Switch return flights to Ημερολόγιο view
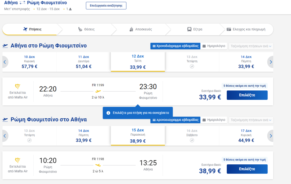Screen dimensions: 291x184 tap(214, 120)
